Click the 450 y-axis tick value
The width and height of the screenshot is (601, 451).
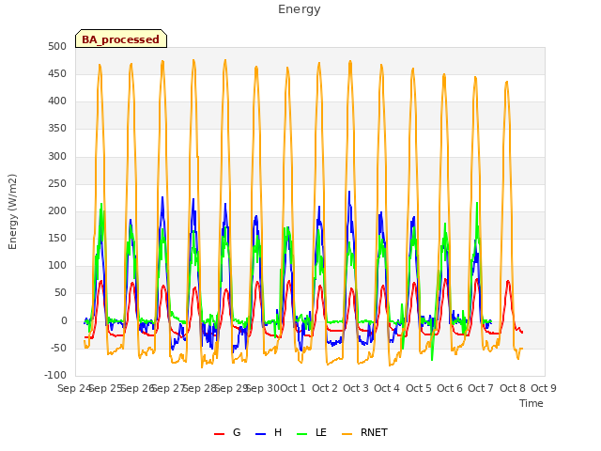click(x=57, y=73)
